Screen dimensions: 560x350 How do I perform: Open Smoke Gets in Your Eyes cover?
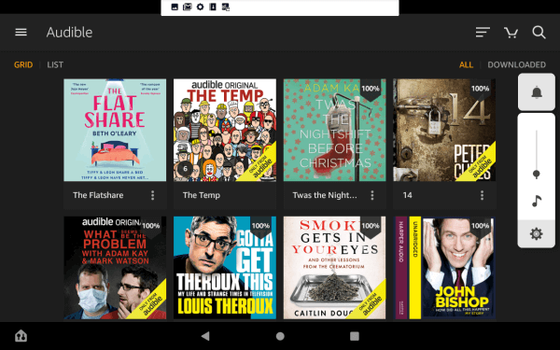coord(335,268)
